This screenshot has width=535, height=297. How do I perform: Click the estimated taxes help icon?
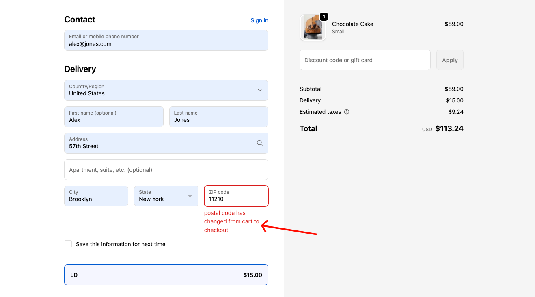click(347, 112)
